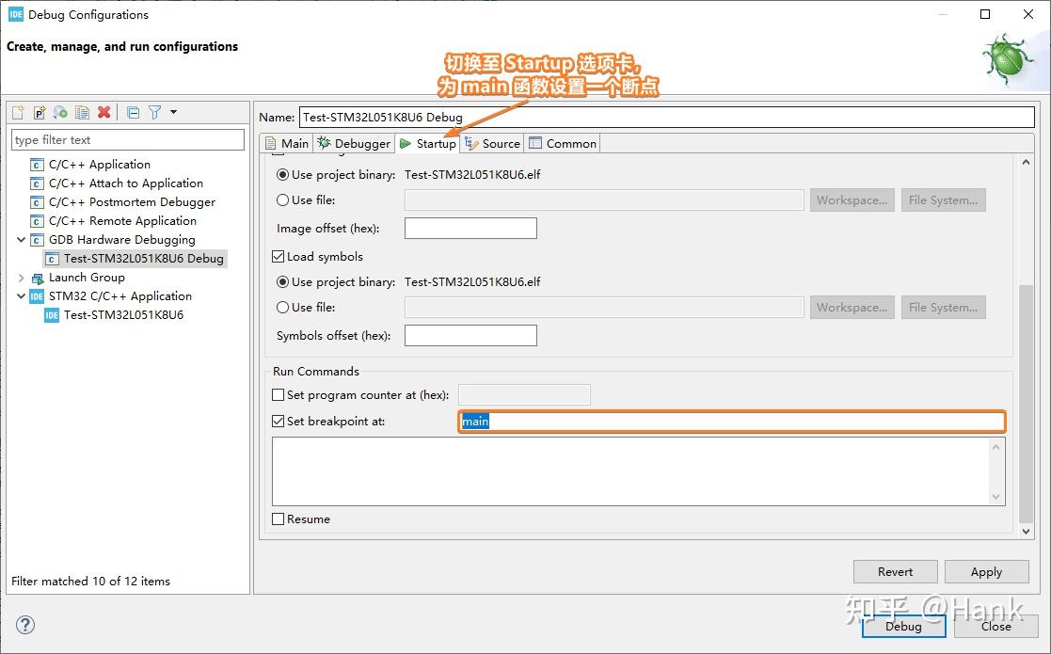This screenshot has height=654, width=1051.
Task: Click the Revert button
Action: click(895, 571)
